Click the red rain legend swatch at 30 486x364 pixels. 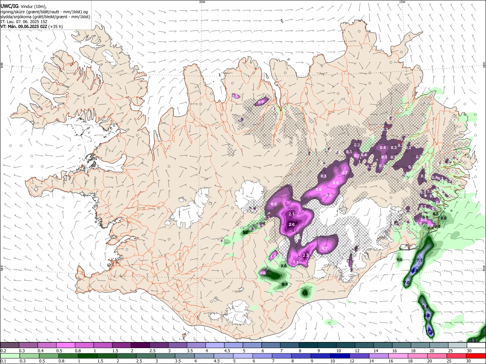tap(477, 356)
